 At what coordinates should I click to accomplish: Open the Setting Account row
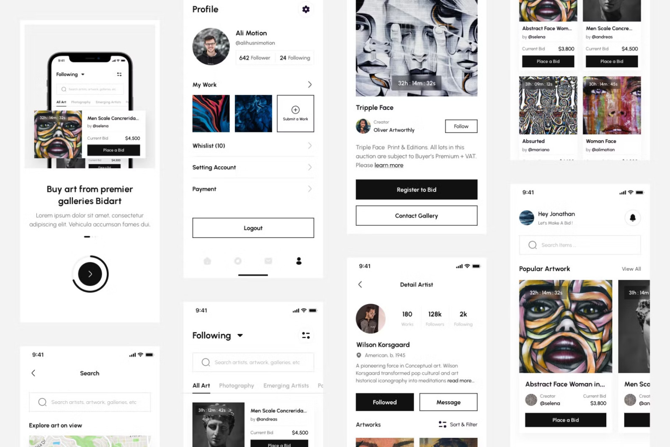coord(253,167)
